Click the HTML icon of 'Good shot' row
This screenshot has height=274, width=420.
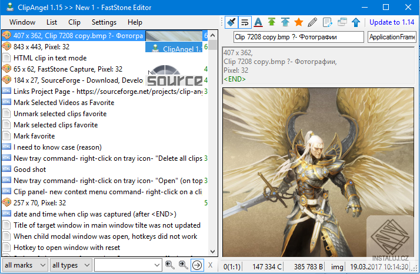click(x=6, y=169)
